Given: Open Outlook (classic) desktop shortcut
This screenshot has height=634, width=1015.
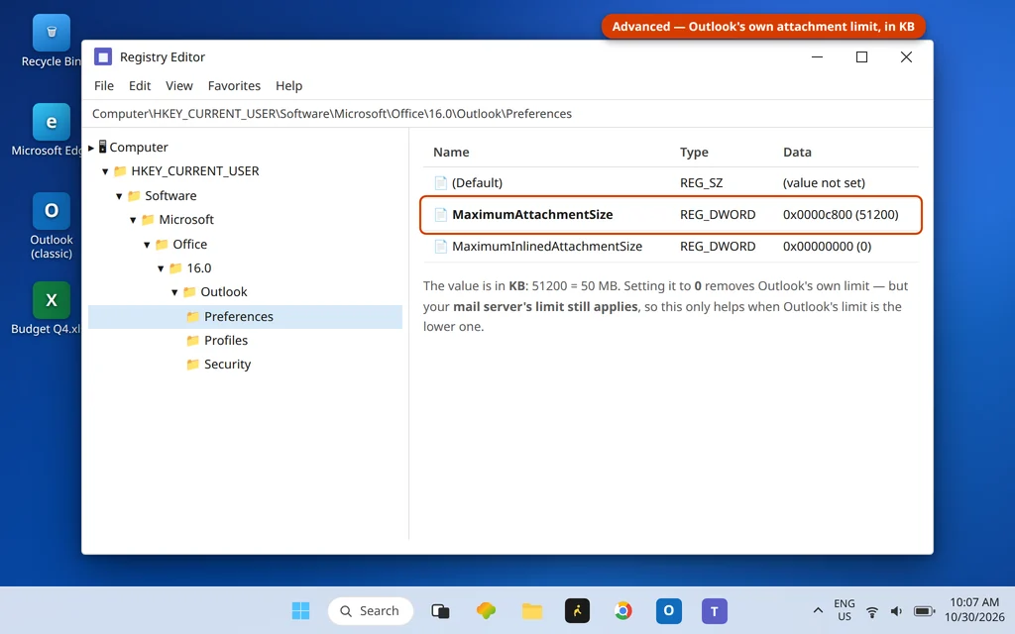Looking at the screenshot, I should tap(52, 210).
